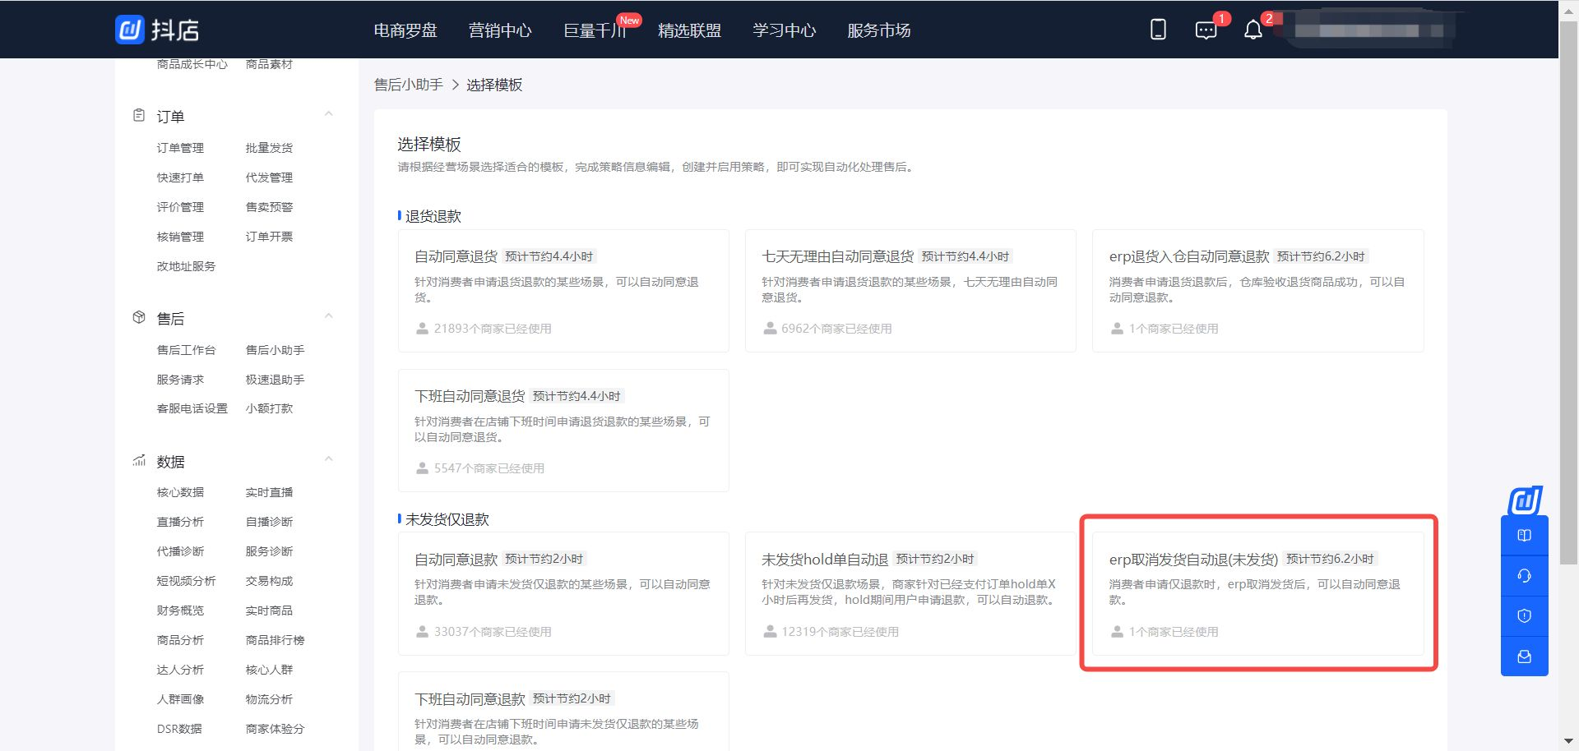Collapse the 数据 sidebar section
The width and height of the screenshot is (1579, 751).
tap(329, 460)
